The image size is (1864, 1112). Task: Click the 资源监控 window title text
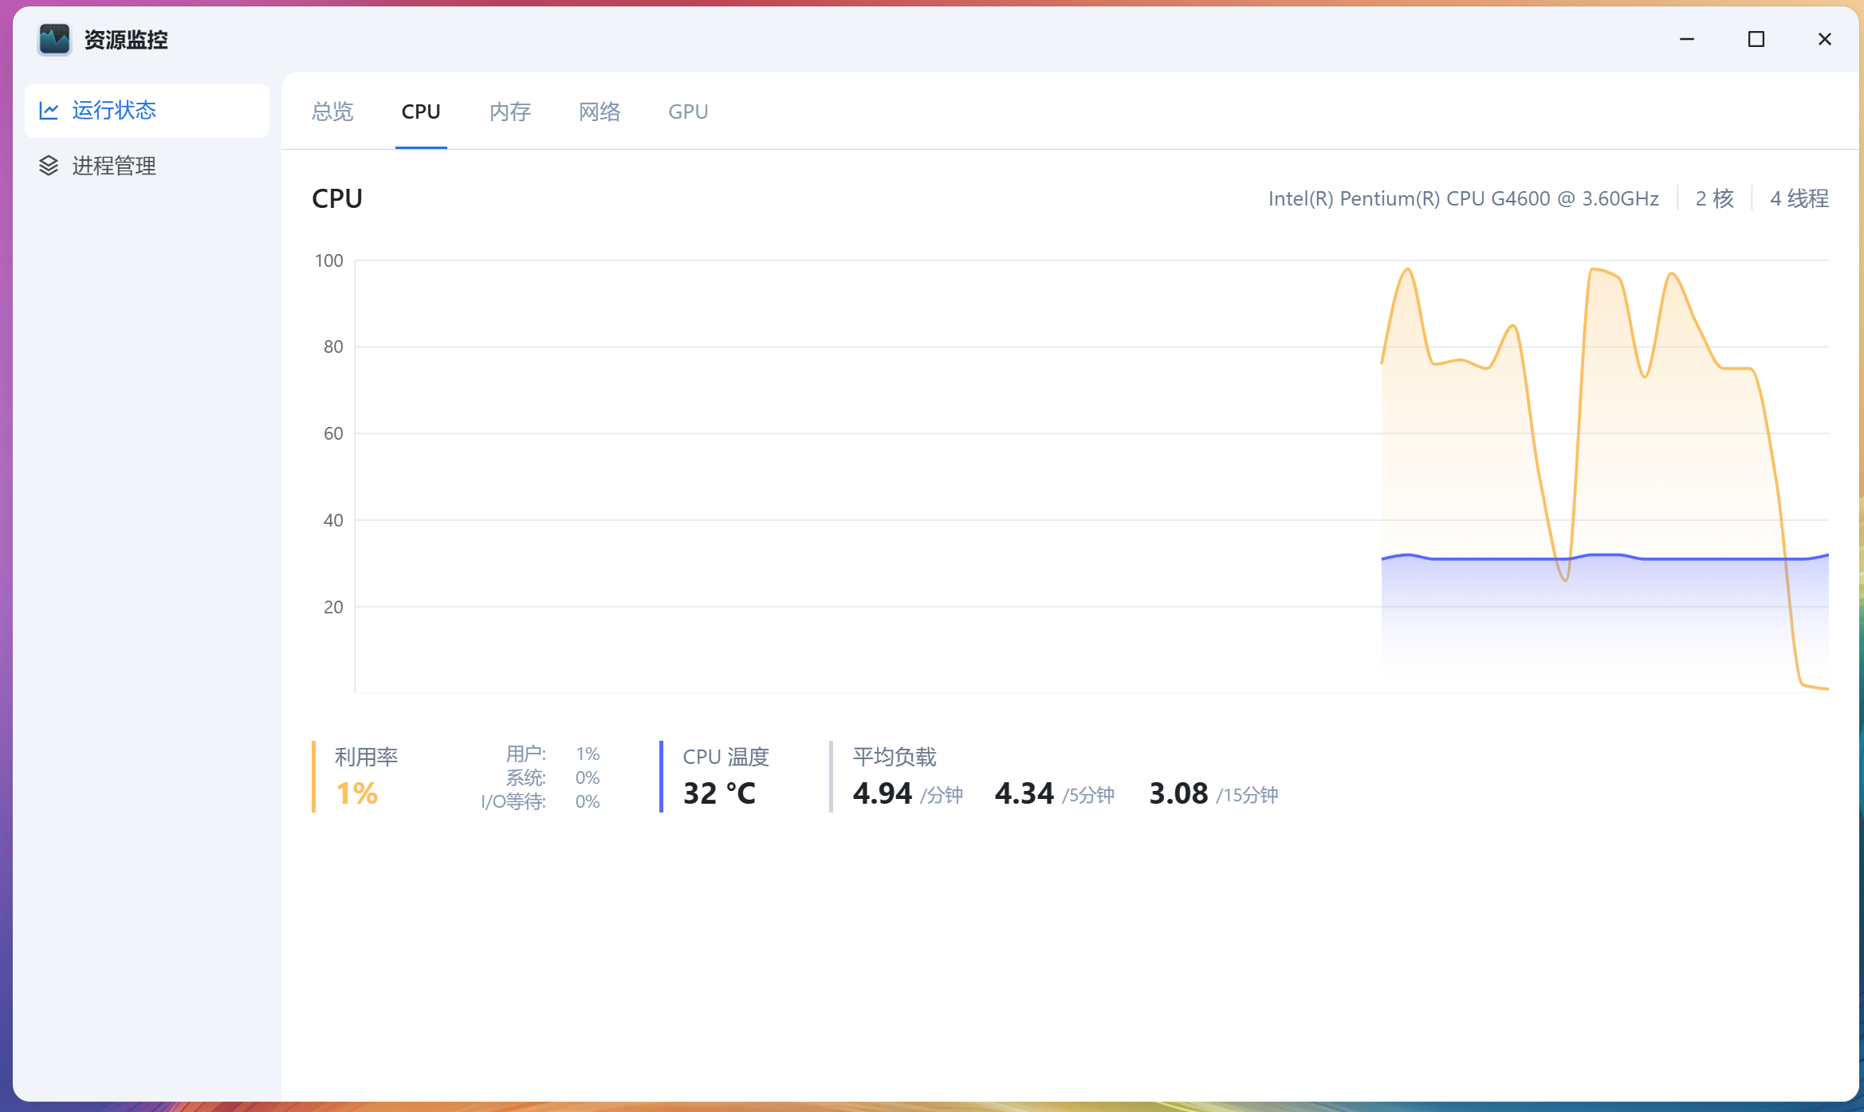point(126,40)
